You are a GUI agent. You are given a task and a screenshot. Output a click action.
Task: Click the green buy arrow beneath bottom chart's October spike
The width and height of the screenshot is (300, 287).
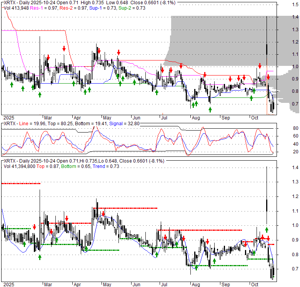pos(267,230)
